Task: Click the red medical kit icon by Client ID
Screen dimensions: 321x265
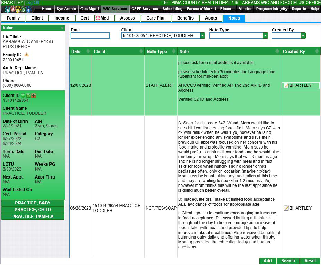Action: 33,96
